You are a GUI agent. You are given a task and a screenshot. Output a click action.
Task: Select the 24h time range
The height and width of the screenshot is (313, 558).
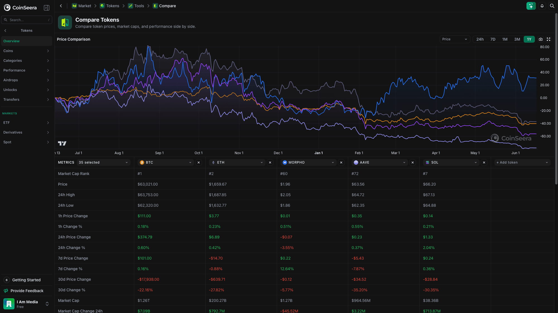[x=480, y=39]
